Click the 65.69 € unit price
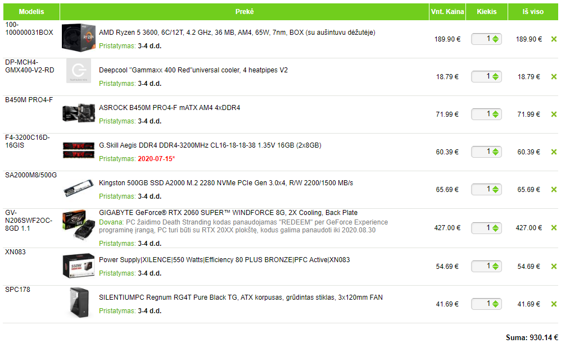561x357 pixels. click(x=447, y=189)
